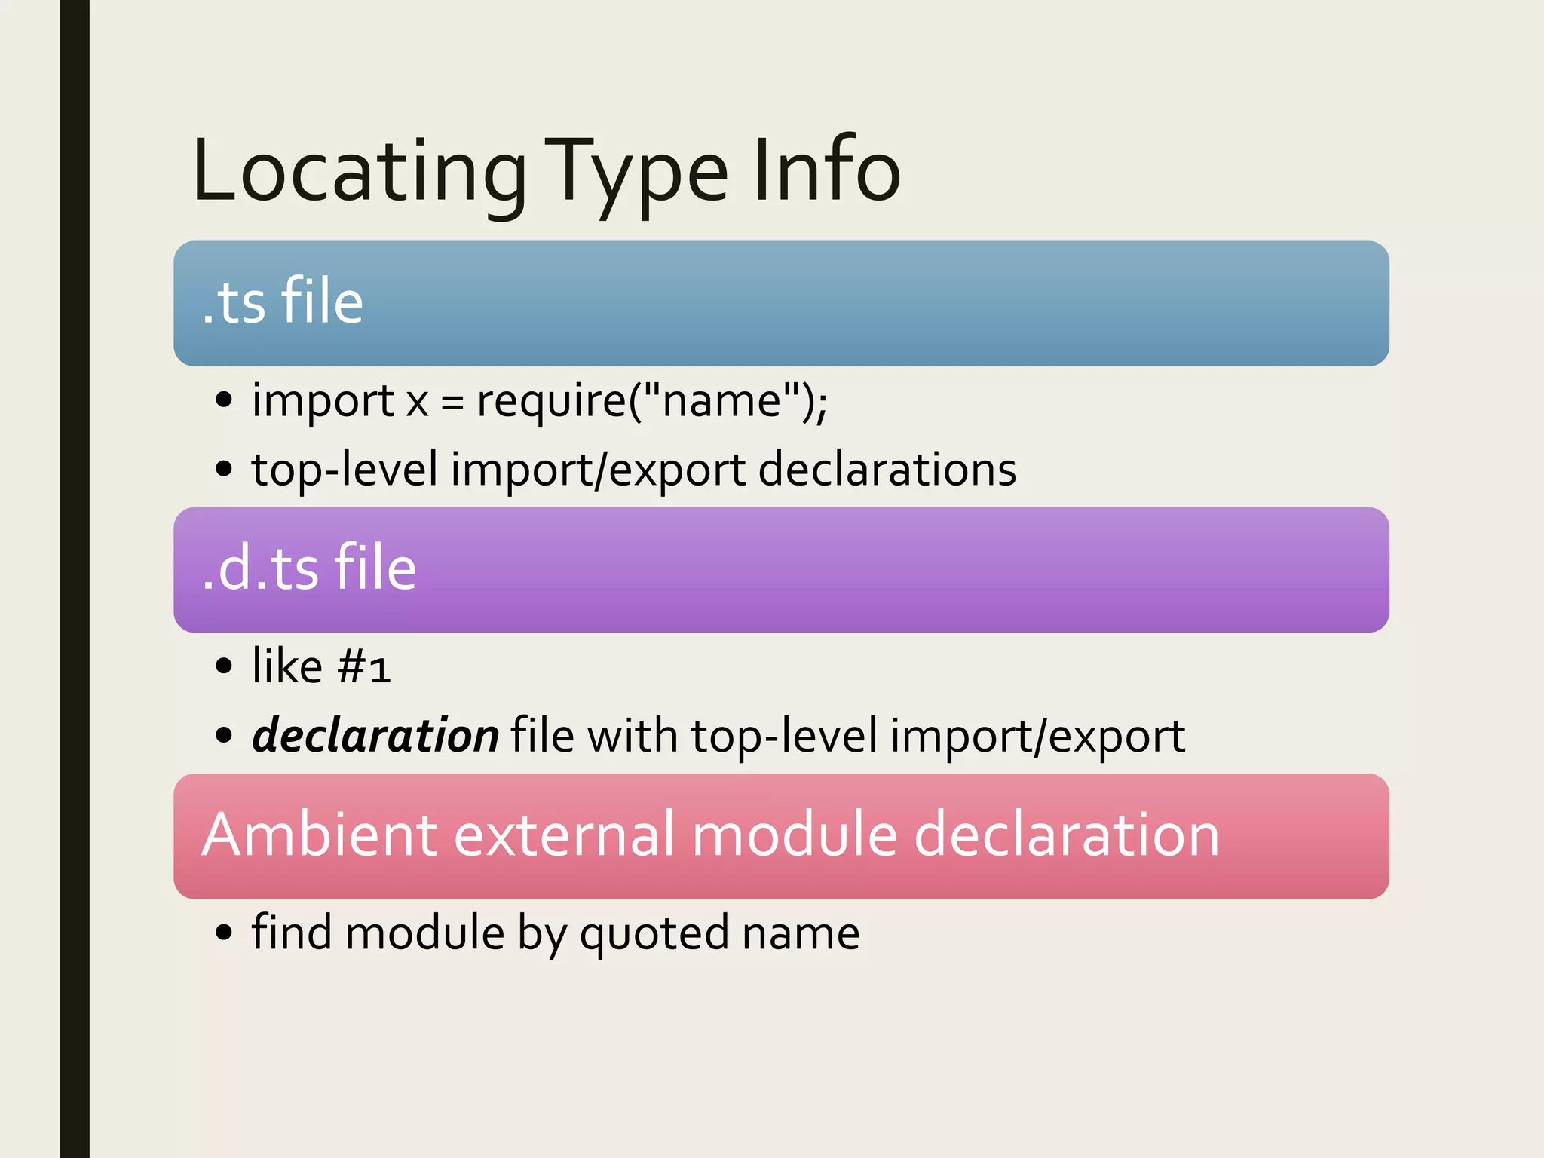
Task: Select the purple '.d.ts file' header bar
Action: pos(781,569)
